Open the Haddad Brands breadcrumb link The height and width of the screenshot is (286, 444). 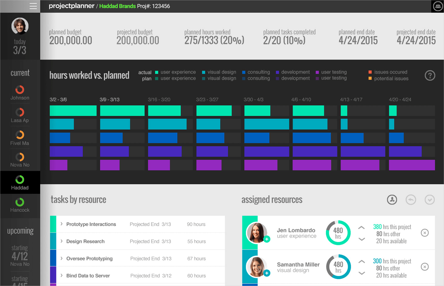point(117,6)
